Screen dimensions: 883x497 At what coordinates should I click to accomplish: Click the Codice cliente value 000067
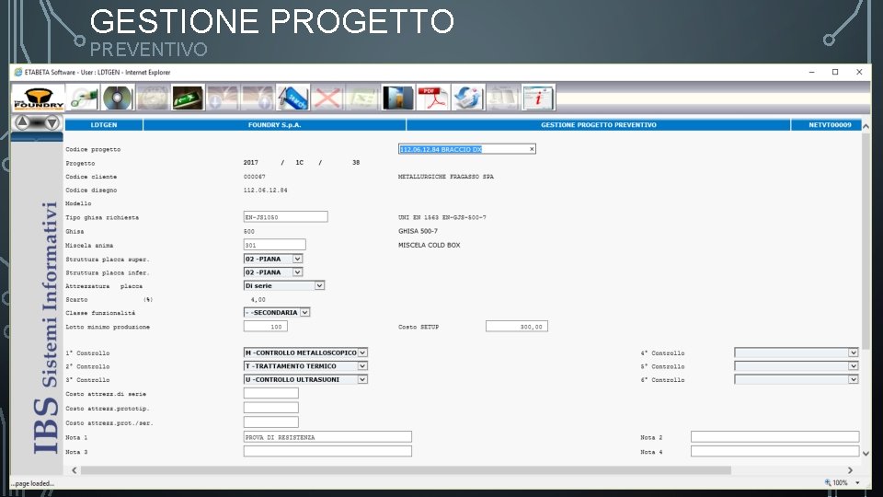pyautogui.click(x=255, y=177)
